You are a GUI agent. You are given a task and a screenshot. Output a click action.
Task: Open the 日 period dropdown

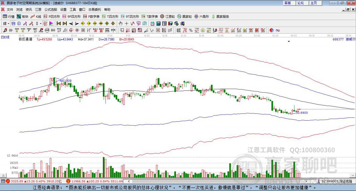pyautogui.click(x=6, y=24)
